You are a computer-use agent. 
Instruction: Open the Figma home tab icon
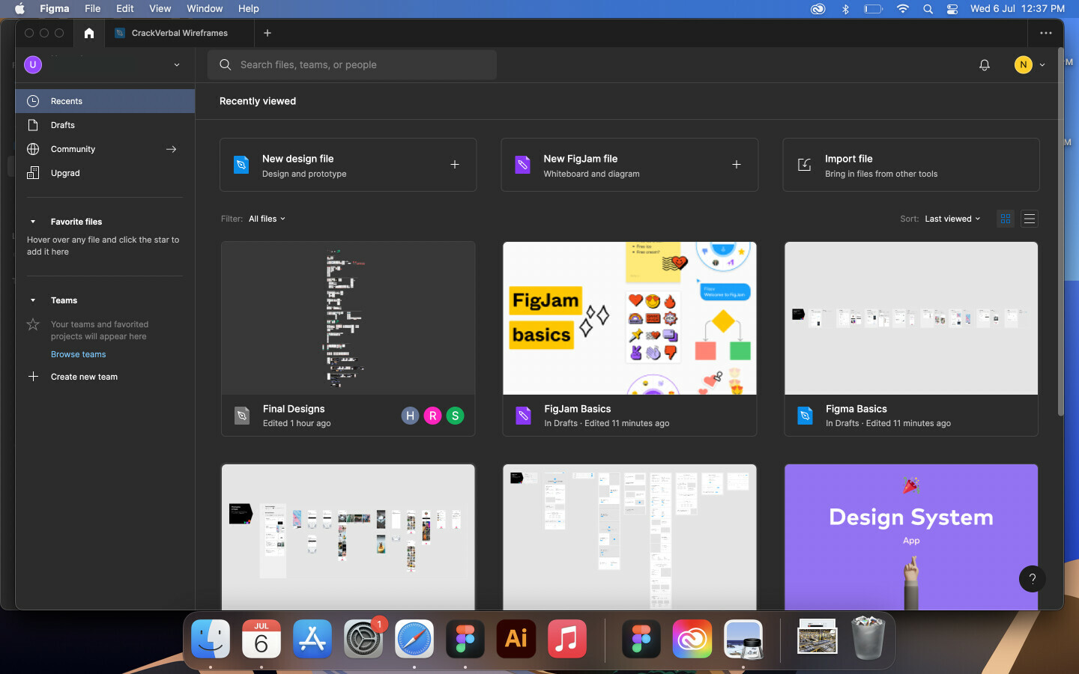click(89, 33)
